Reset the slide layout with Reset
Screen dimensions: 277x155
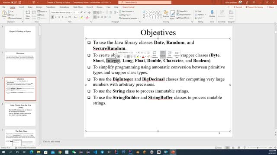point(41,15)
